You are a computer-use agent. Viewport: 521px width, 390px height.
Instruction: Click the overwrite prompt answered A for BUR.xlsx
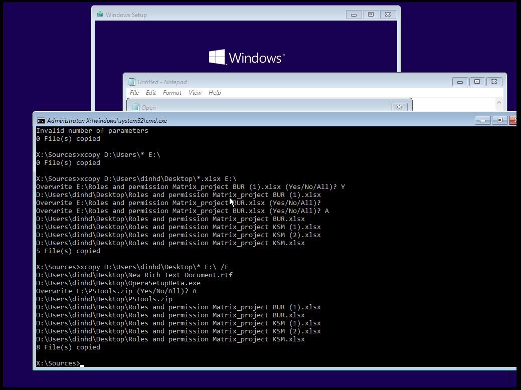(x=183, y=211)
